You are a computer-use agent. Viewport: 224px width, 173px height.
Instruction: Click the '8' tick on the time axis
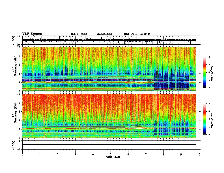click(163, 154)
